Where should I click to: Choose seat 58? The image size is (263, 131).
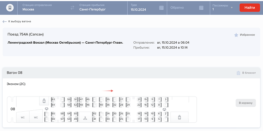(x=62, y=114)
